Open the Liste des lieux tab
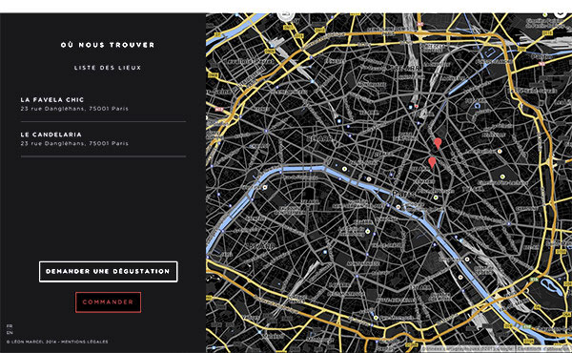 point(108,68)
